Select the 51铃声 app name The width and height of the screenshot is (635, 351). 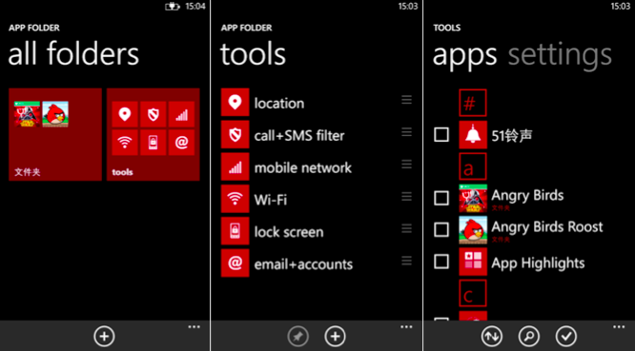point(512,136)
